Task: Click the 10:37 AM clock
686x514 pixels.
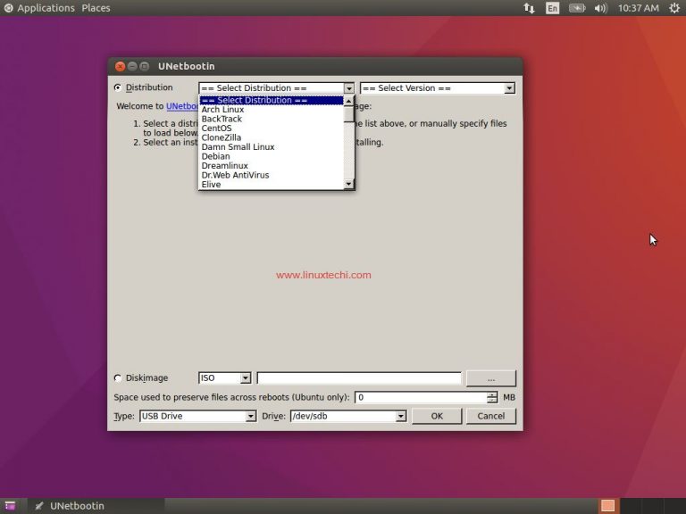Action: 639,8
